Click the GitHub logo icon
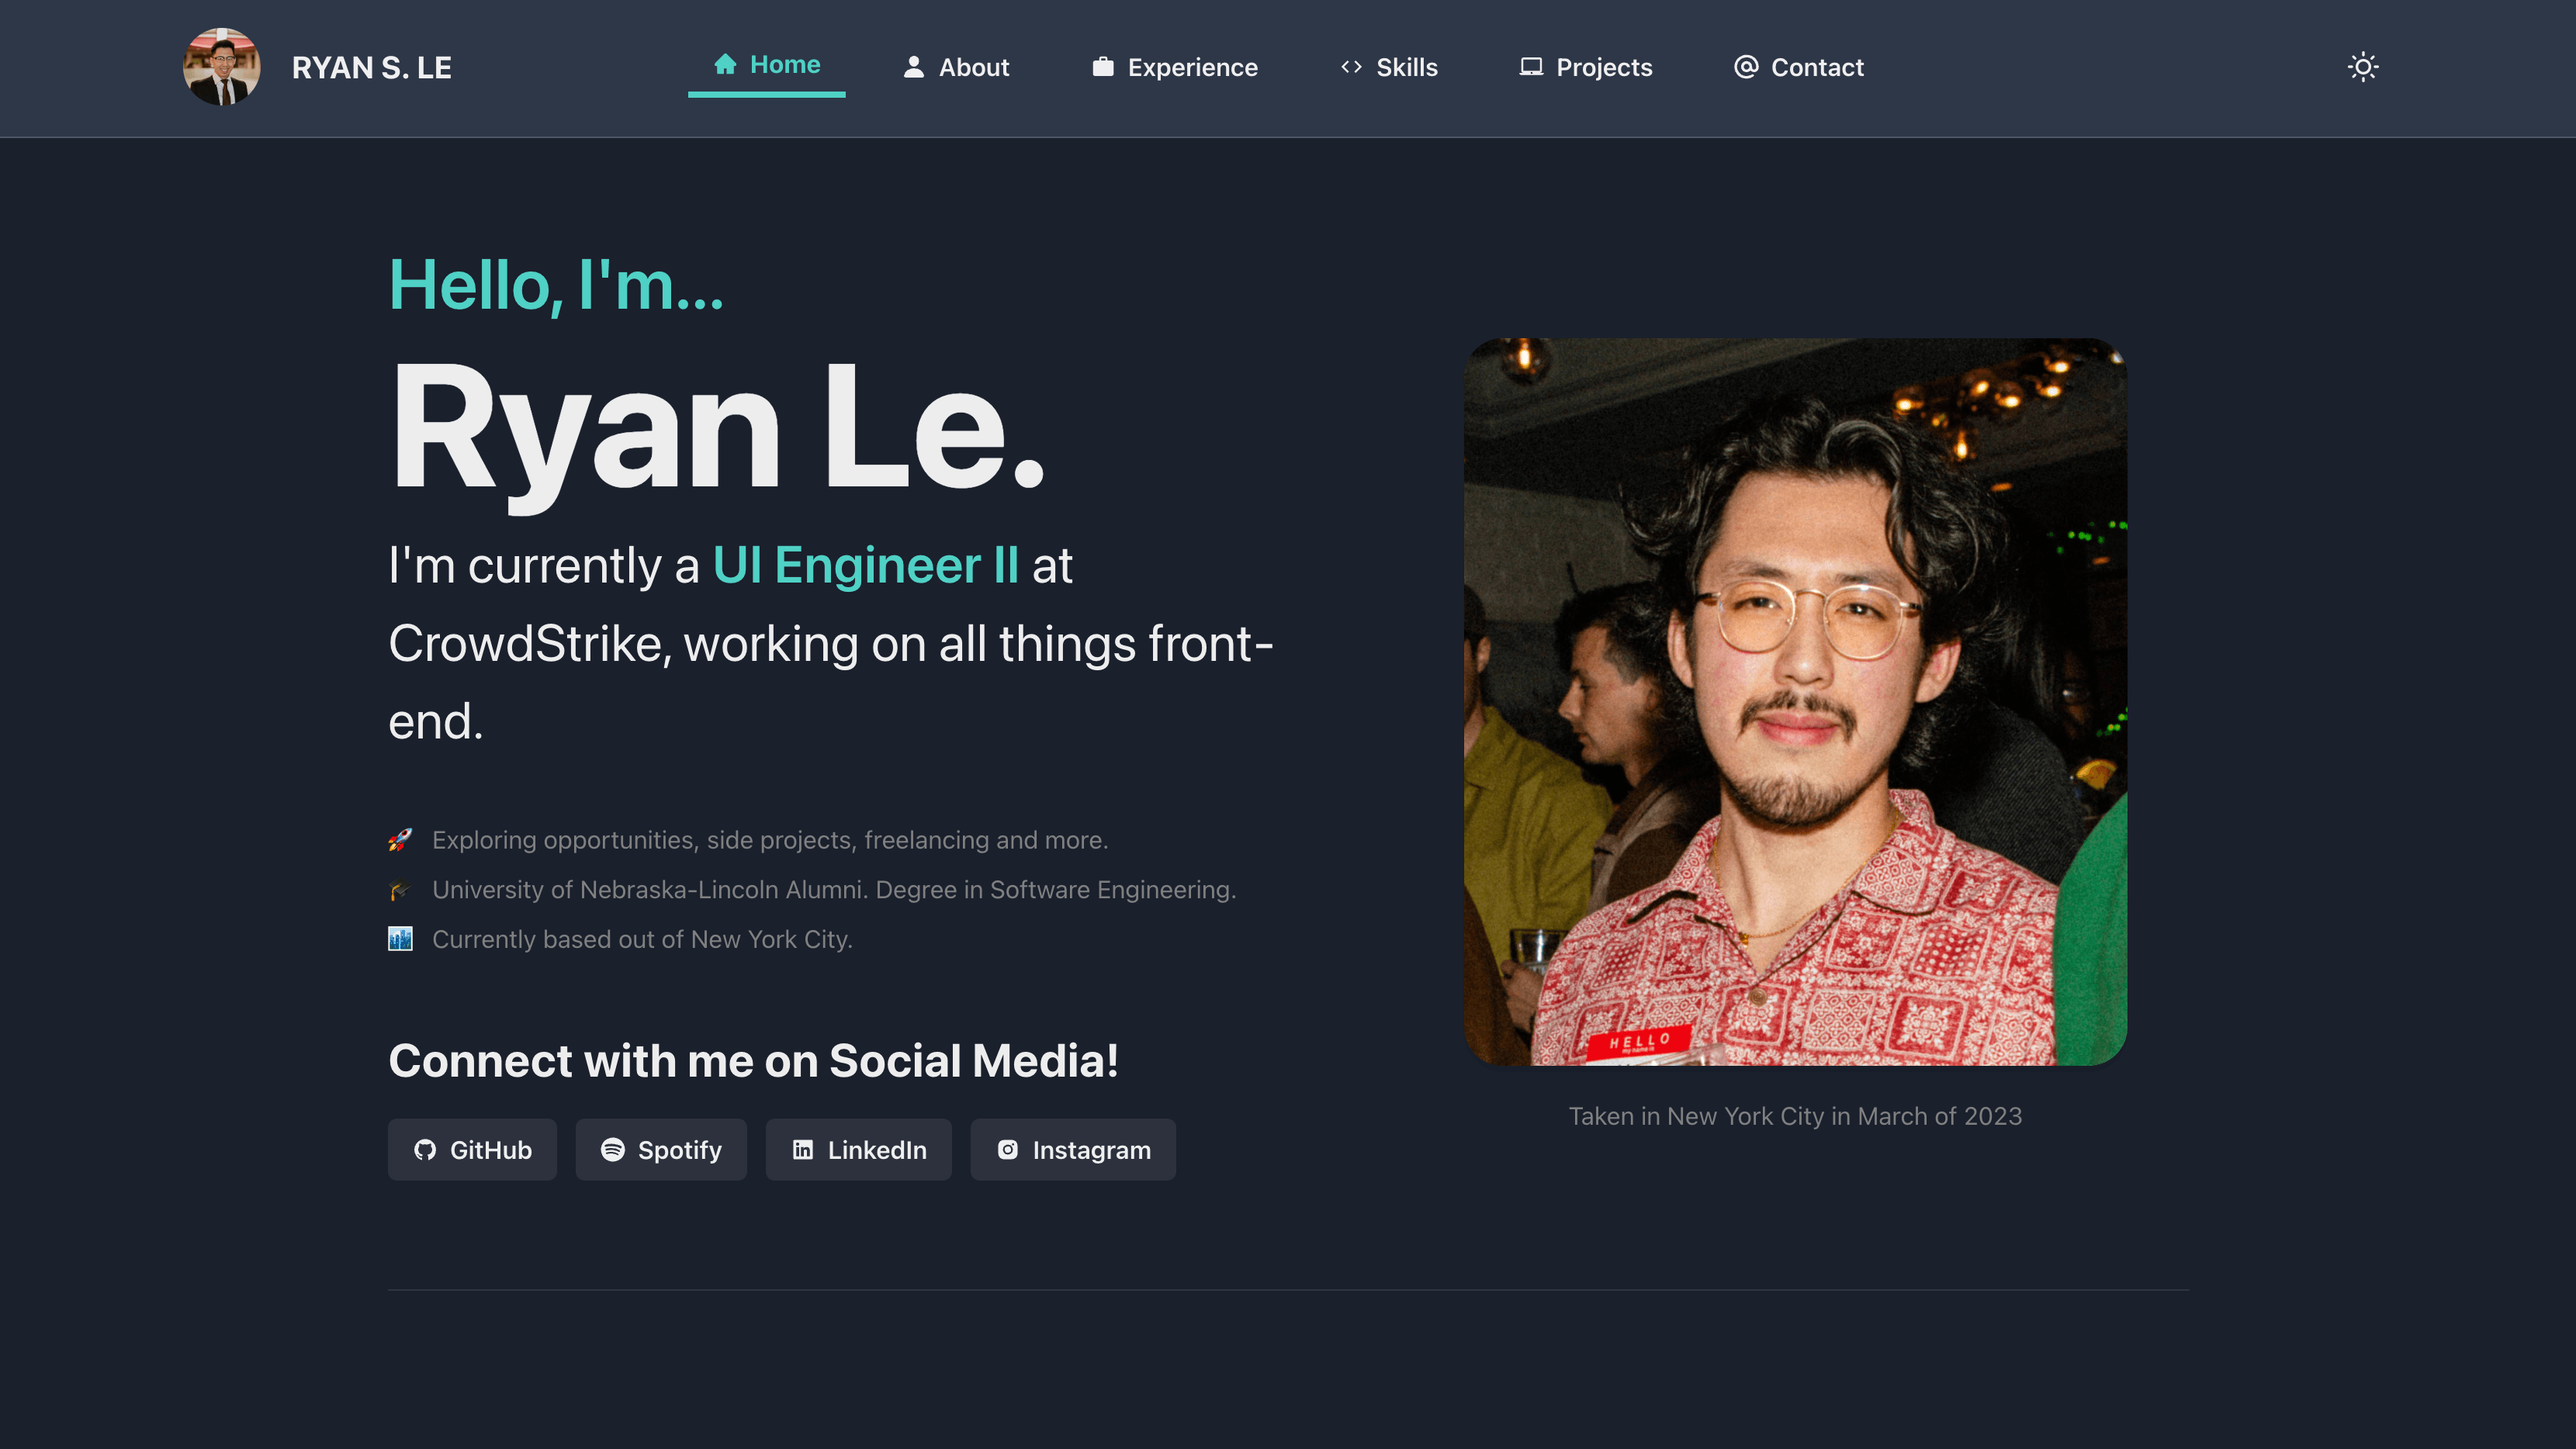The width and height of the screenshot is (2576, 1449). pos(425,1150)
